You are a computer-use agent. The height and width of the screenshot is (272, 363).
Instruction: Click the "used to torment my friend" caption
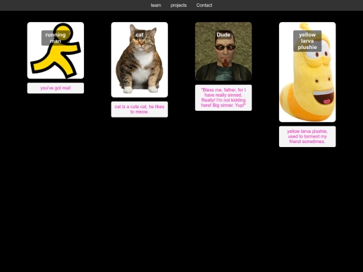point(307,136)
